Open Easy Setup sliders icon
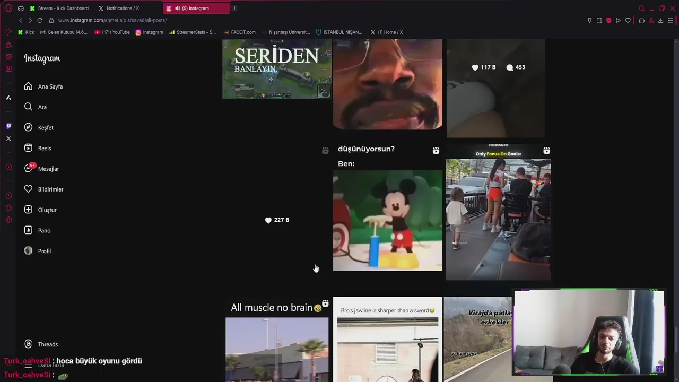Image resolution: width=679 pixels, height=382 pixels. tap(671, 20)
